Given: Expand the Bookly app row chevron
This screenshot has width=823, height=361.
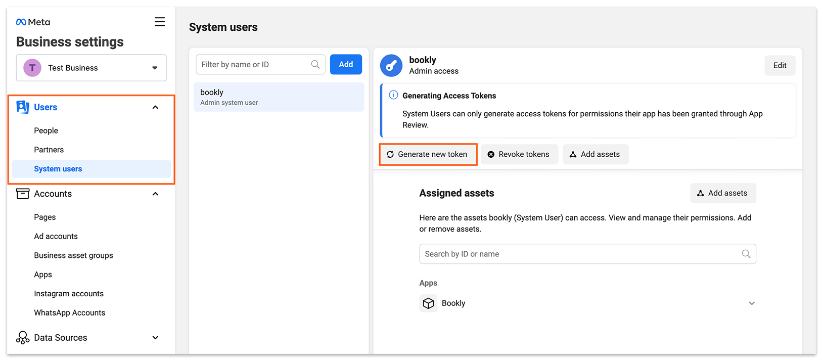Looking at the screenshot, I should pos(752,303).
